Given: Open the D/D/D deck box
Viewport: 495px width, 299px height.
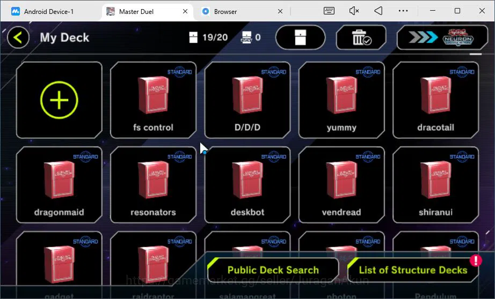Looking at the screenshot, I should 247,100.
